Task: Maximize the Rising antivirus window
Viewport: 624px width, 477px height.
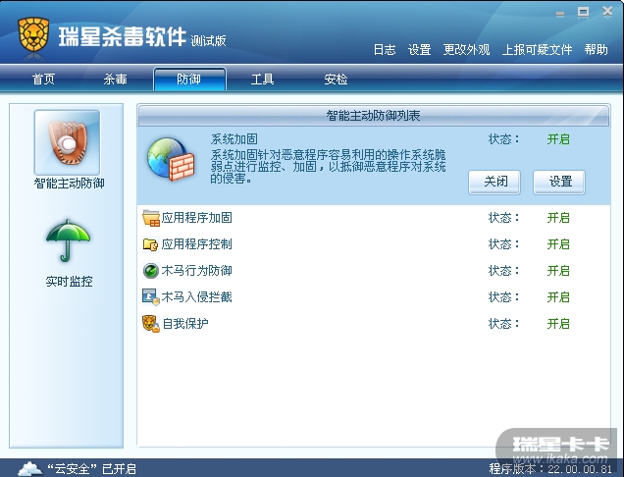Action: [584, 13]
